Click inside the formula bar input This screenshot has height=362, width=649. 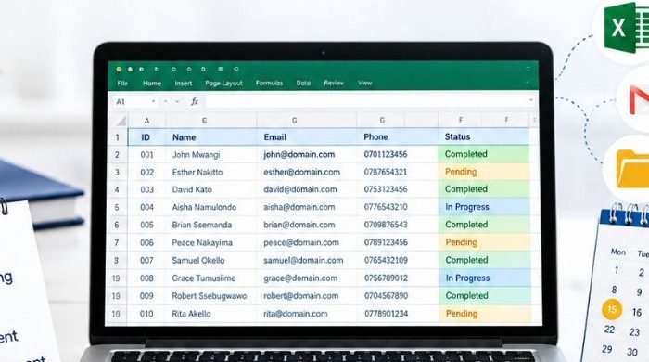[367, 101]
